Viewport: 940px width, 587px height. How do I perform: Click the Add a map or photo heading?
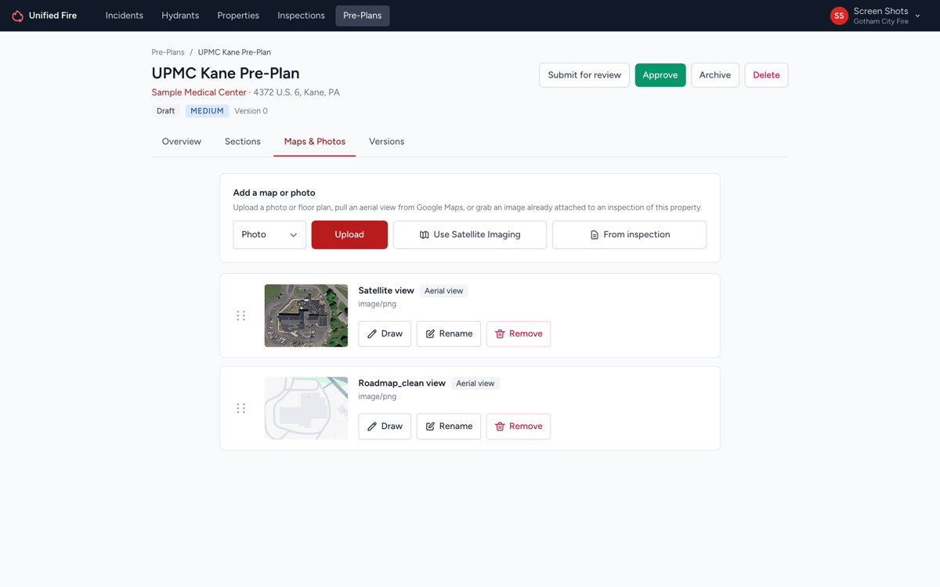(x=274, y=193)
